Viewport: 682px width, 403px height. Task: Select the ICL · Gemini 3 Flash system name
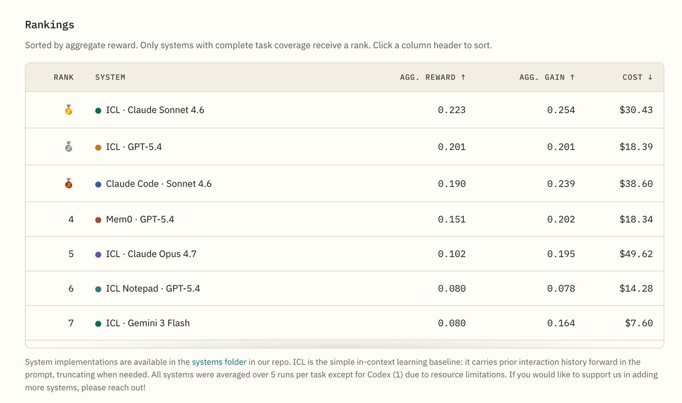148,324
